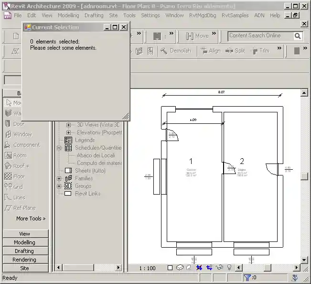Screen dimensions: 311x284
Task: Switch to the Rendering design bar tab
Action: tap(24, 260)
